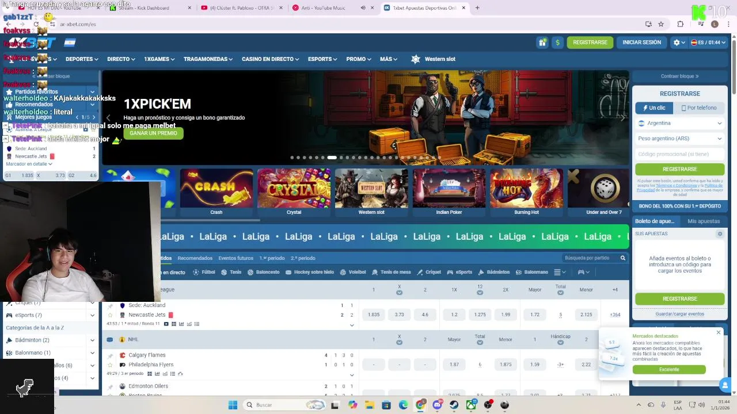This screenshot has width=737, height=414.
Task: Click the Guardar/cargar eventos link
Action: 680,314
